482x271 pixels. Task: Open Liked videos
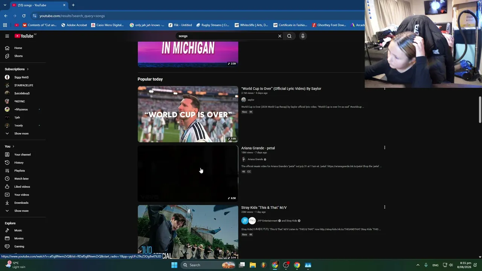(x=23, y=187)
